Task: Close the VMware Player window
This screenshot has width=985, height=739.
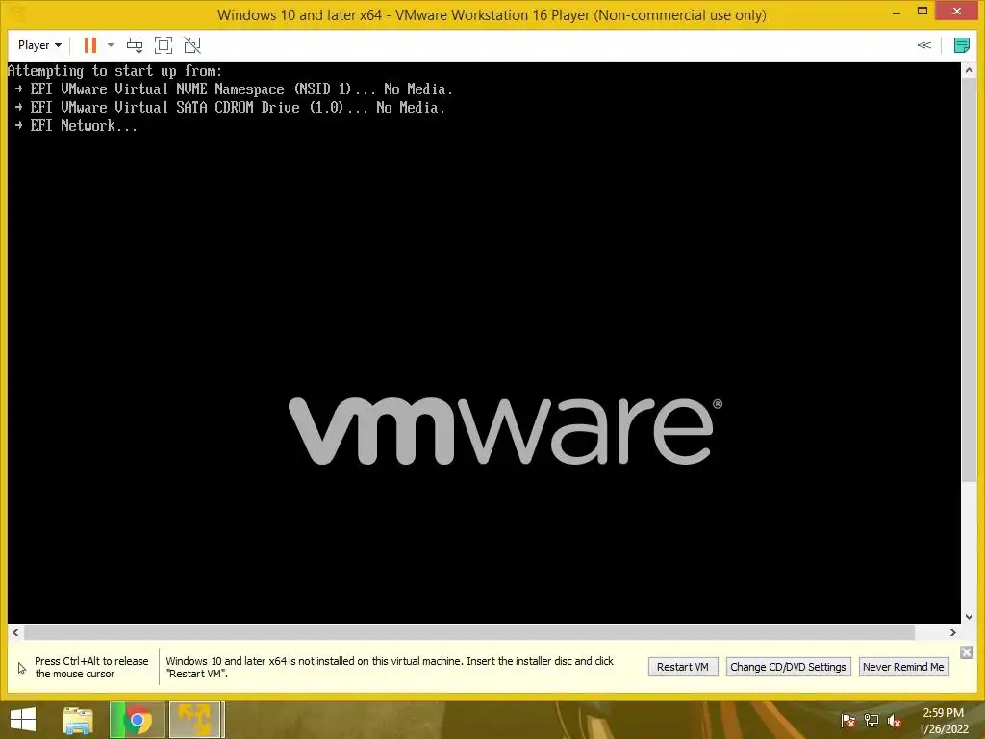Action: (957, 12)
